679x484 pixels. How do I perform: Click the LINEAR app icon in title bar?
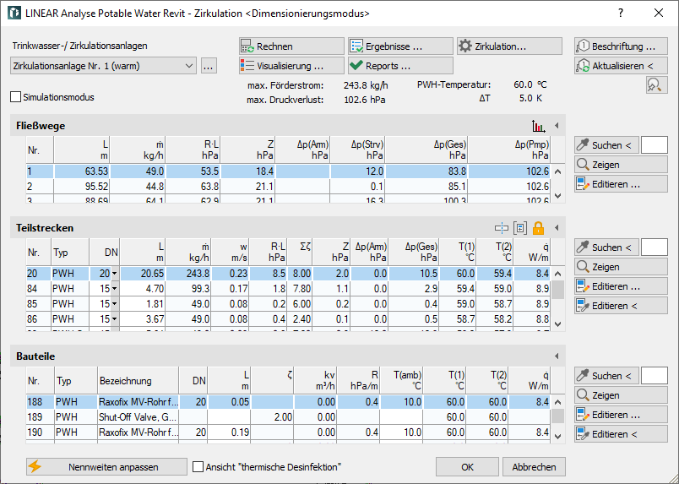pyautogui.click(x=14, y=13)
